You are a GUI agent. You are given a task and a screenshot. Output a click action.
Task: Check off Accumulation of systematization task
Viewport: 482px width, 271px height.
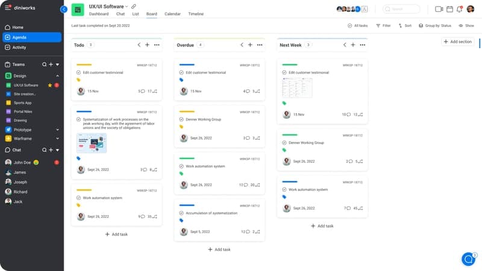(182, 213)
